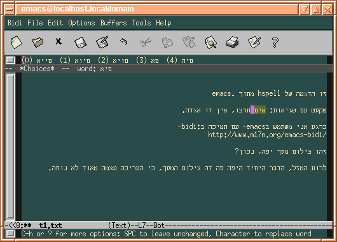Open a file with folder icon
The width and height of the screenshot is (337, 242).
(38, 42)
